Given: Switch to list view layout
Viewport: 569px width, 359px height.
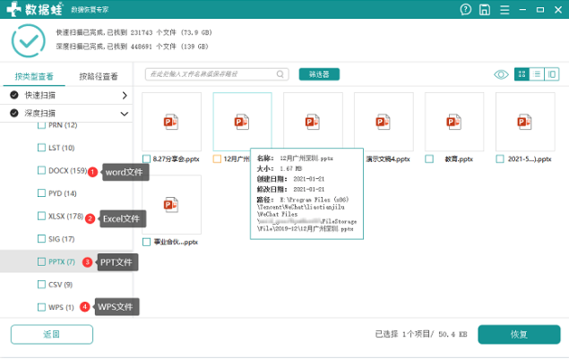Looking at the screenshot, I should pos(537,74).
